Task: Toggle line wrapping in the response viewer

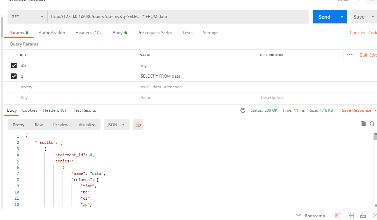Action: pyautogui.click(x=138, y=124)
